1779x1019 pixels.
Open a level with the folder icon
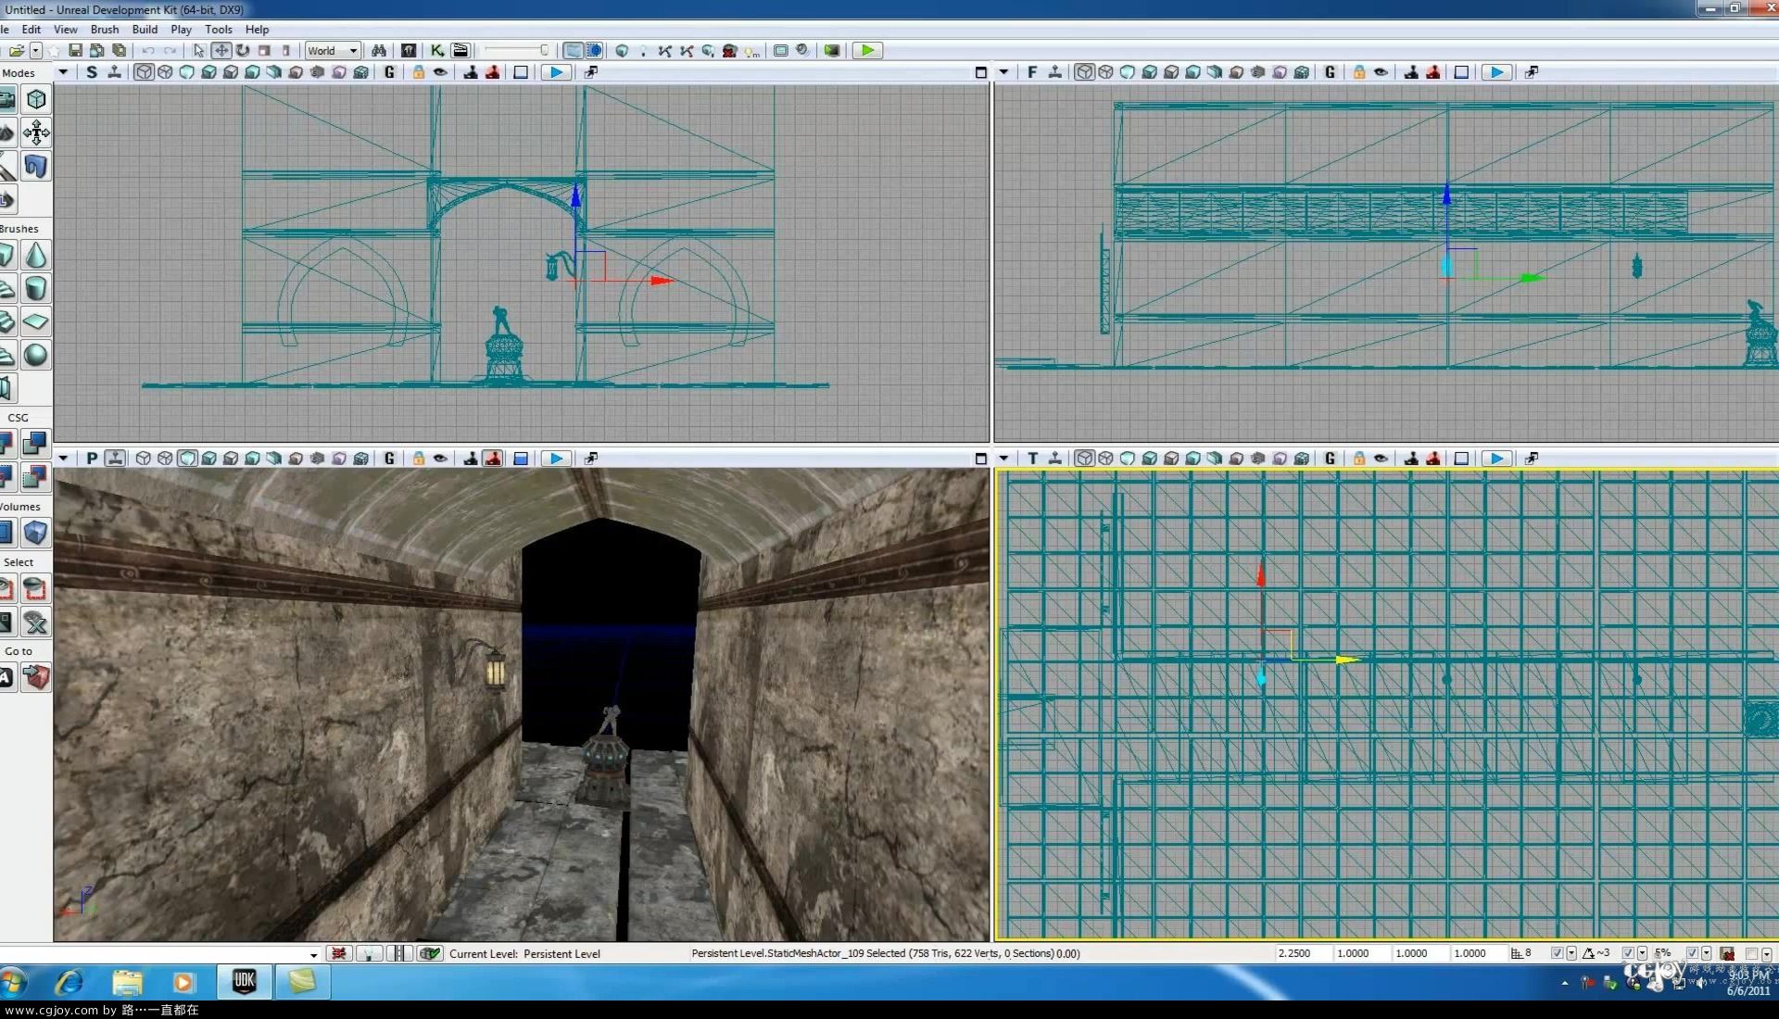(16, 51)
